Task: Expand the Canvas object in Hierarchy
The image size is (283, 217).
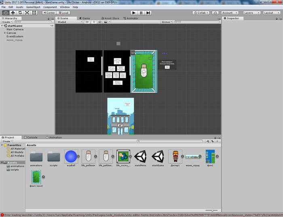Action: (5, 33)
